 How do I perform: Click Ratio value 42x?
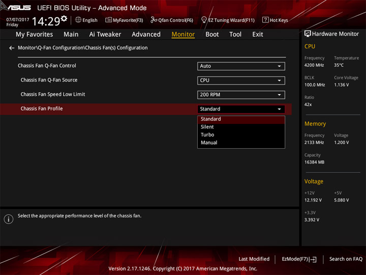pyautogui.click(x=308, y=104)
